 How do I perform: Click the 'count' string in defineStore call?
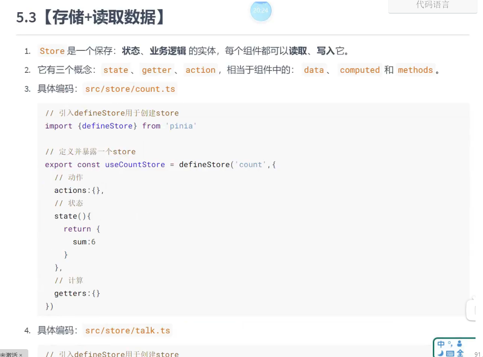point(251,165)
